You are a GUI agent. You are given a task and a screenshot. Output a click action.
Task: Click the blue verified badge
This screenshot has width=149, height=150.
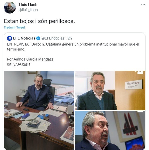pos(38,38)
